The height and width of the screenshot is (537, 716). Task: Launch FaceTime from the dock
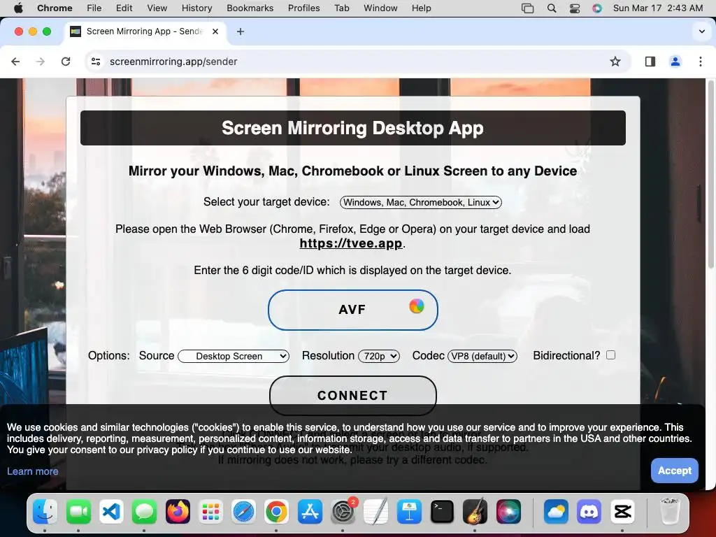point(78,511)
